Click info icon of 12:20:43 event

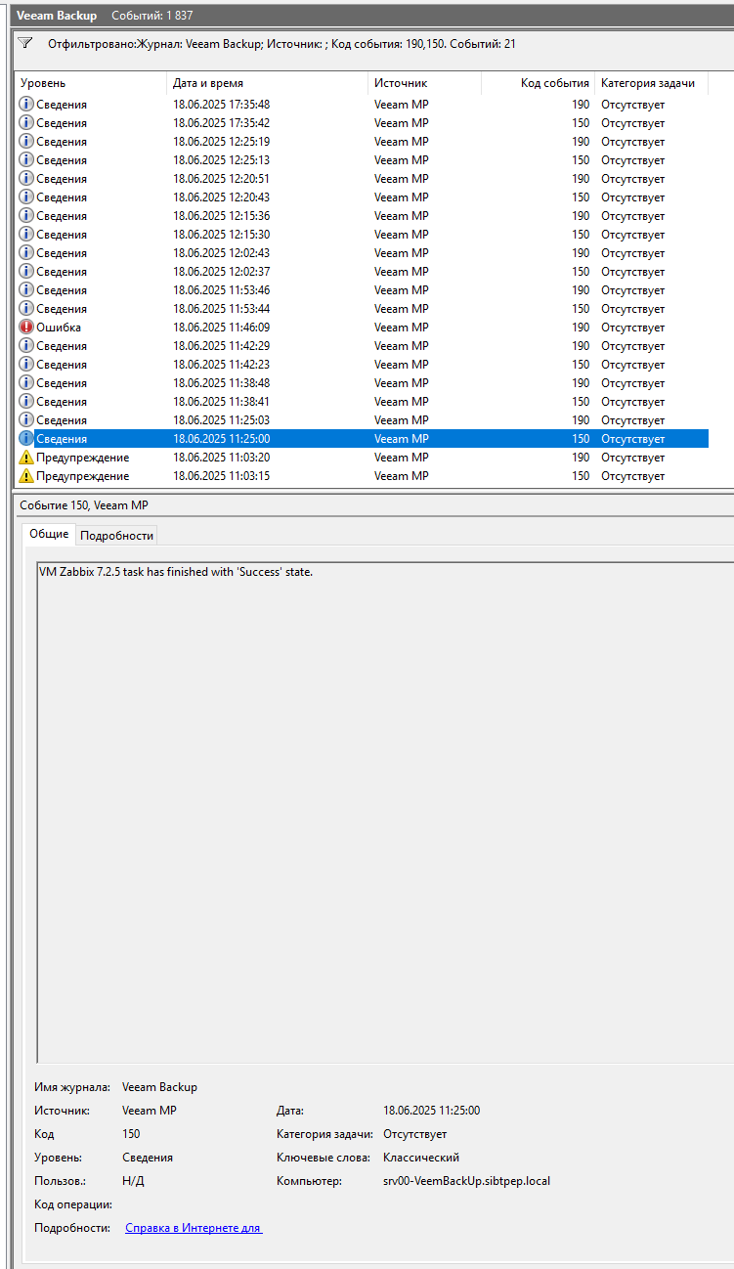coord(26,197)
